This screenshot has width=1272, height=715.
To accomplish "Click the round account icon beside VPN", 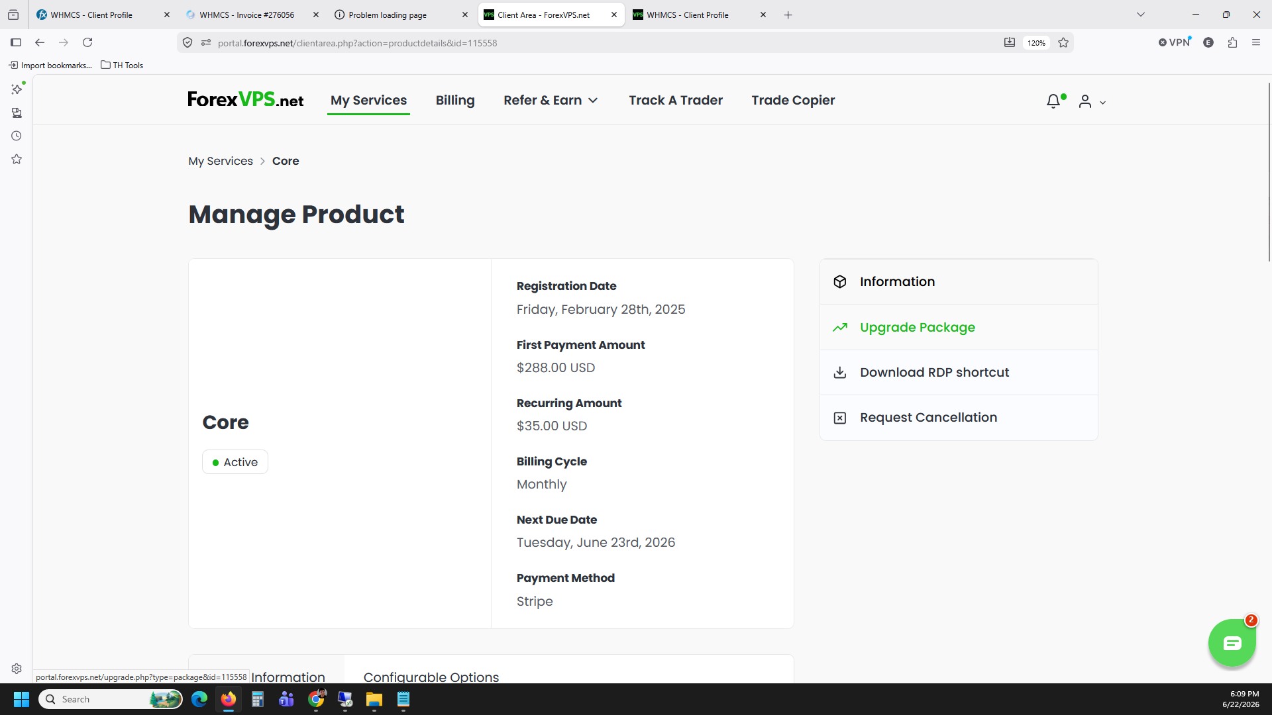I will 1208,42.
